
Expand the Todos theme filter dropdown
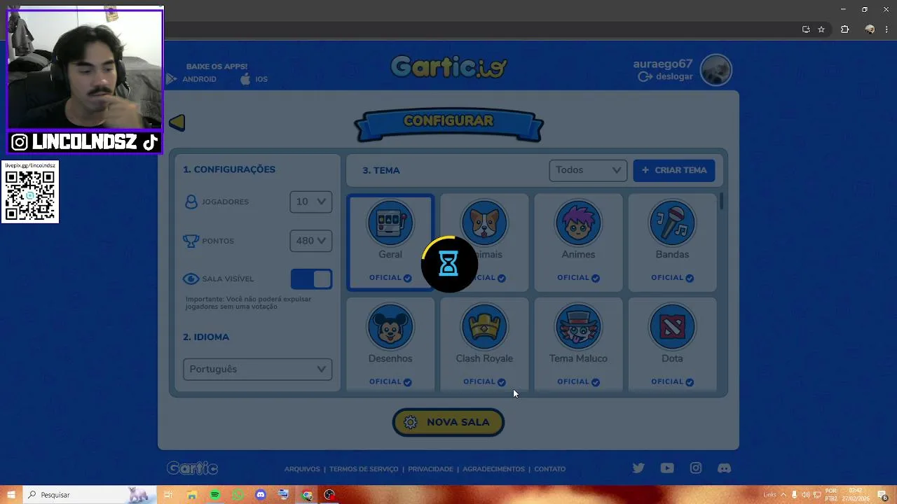coord(588,170)
